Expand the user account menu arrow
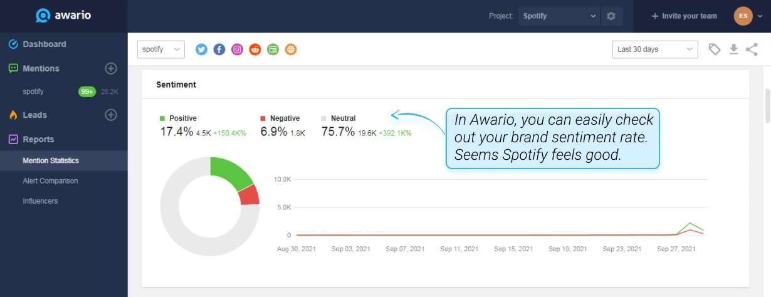 760,16
